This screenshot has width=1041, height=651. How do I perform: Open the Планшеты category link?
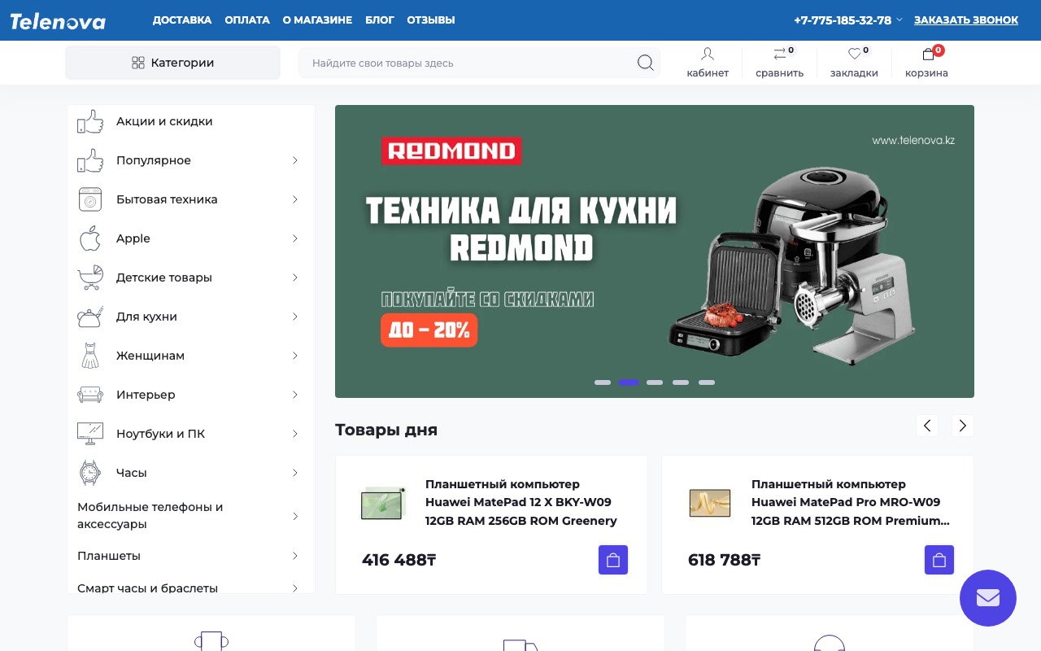coord(109,556)
